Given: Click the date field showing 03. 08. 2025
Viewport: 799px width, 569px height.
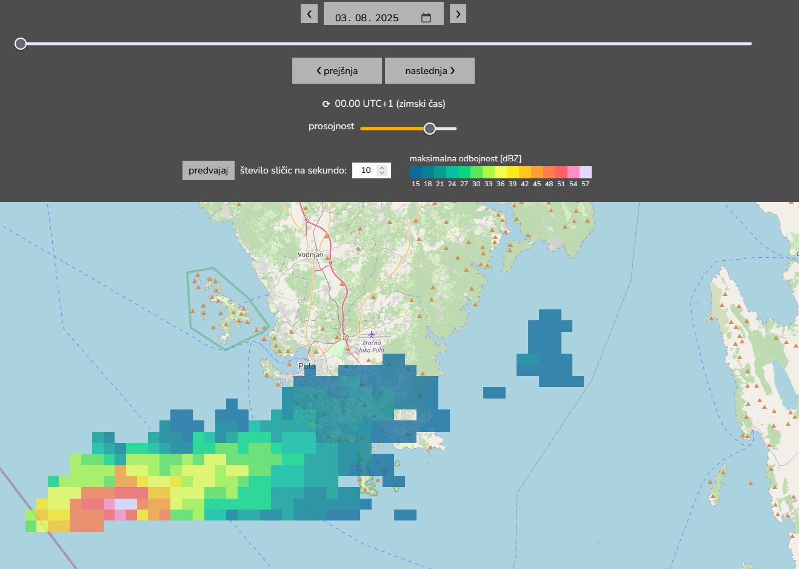Looking at the screenshot, I should coord(367,18).
